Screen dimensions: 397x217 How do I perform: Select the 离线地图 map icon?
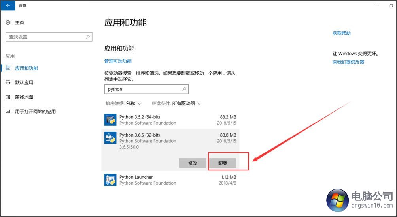point(8,97)
